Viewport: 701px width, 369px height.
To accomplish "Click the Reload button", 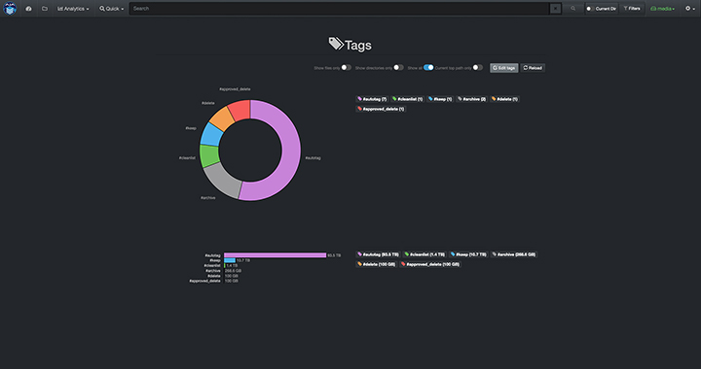I will (x=533, y=68).
